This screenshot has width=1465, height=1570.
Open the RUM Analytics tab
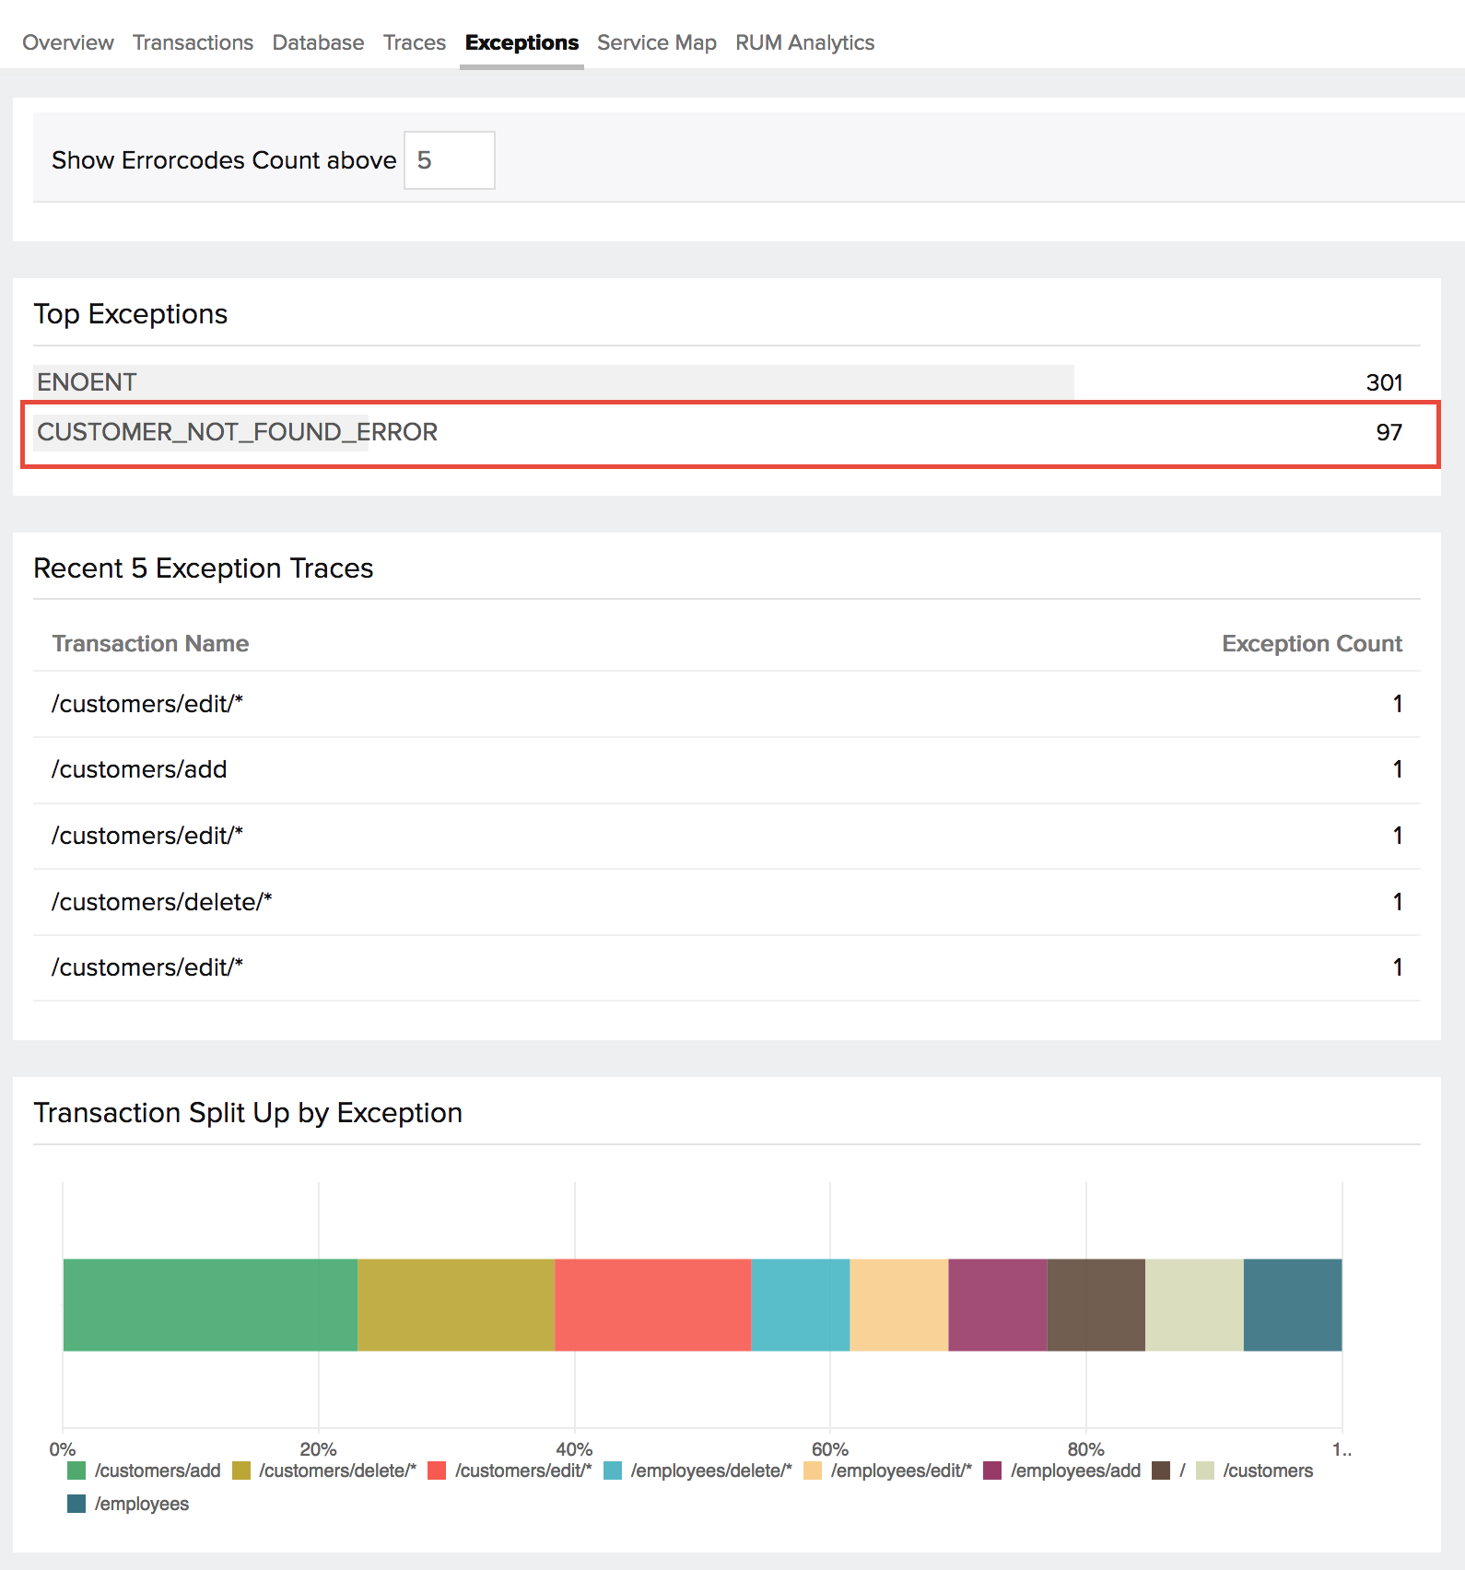pos(804,42)
